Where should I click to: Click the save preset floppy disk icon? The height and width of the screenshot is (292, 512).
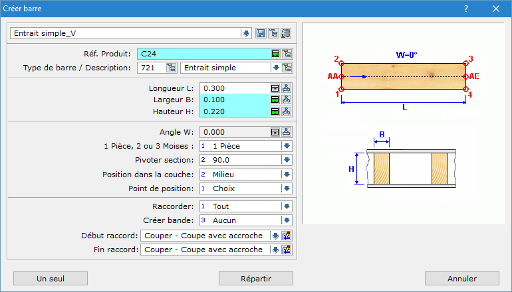(261, 33)
